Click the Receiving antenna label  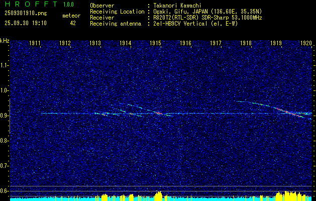click(116, 24)
